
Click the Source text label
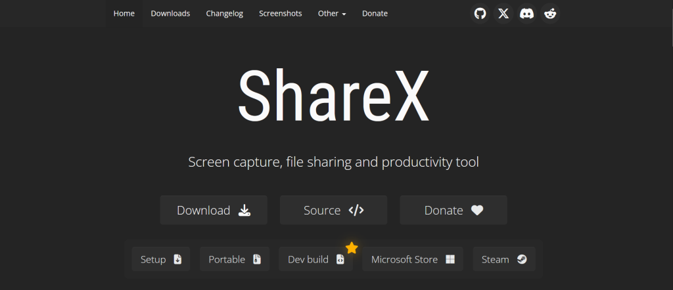tap(322, 211)
